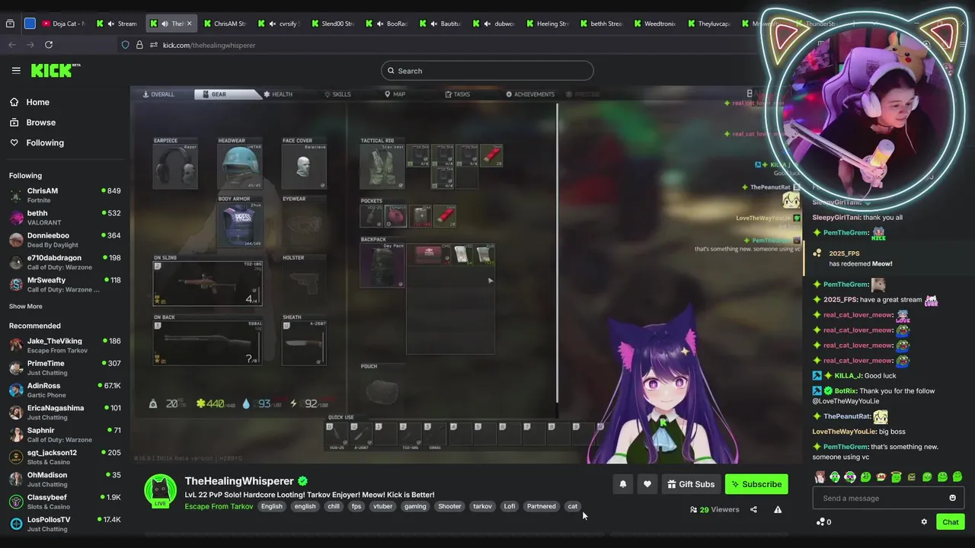Viewport: 975px width, 548px height.
Task: Switch to the ChrisAM Stream browser tab
Action: [x=224, y=24]
